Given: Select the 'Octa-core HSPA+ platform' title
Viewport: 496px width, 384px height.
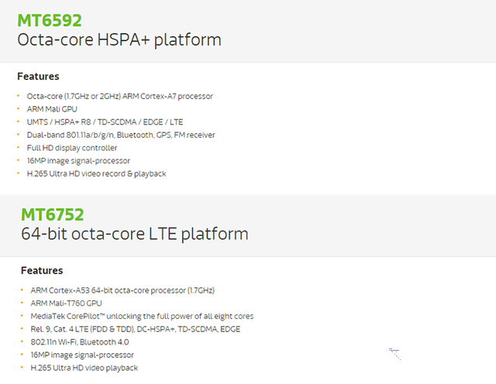Looking at the screenshot, I should click(119, 39).
